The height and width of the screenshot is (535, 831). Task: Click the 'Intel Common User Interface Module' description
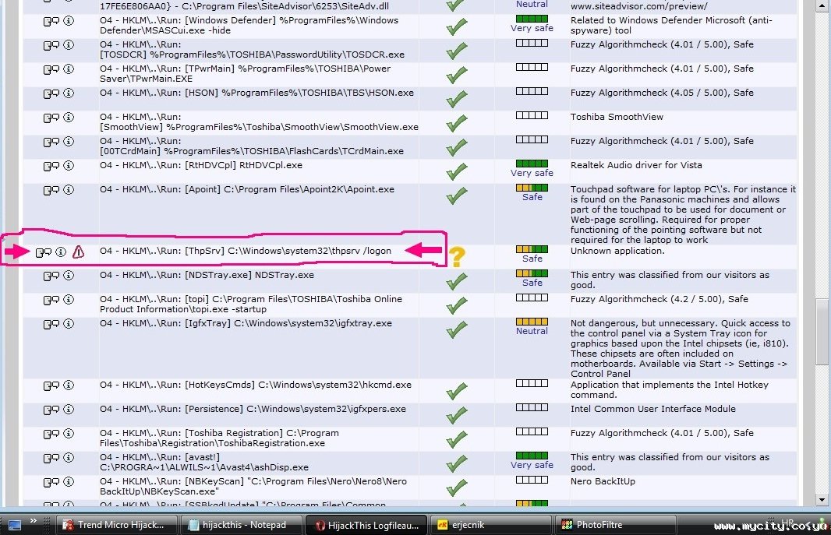[653, 409]
